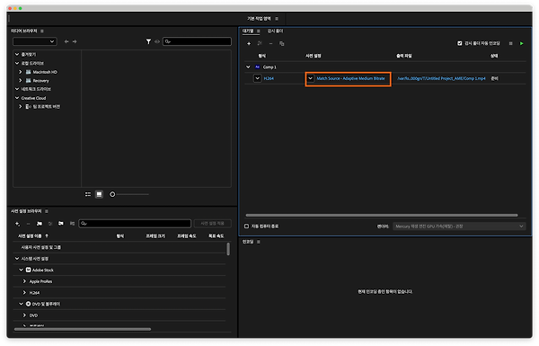Click the Create New Preset plus icon
This screenshot has width=539, height=346.
point(17,224)
